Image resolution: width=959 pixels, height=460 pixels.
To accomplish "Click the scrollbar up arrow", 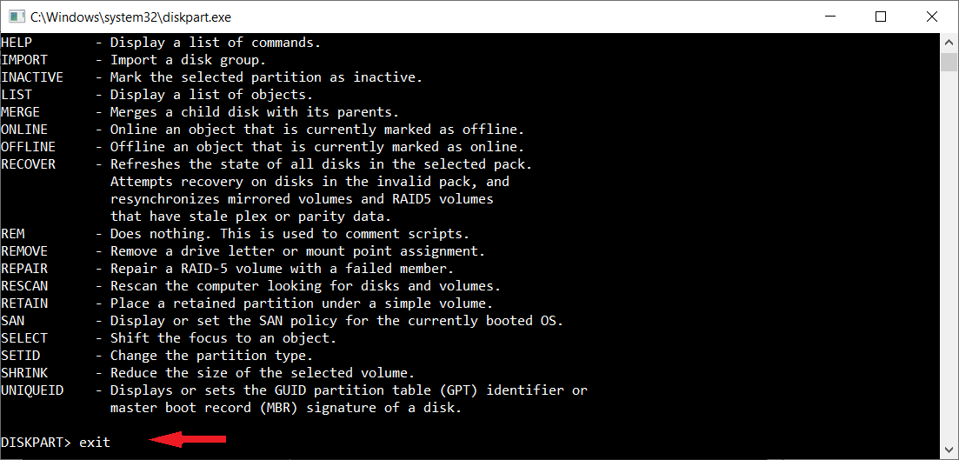I will (949, 43).
